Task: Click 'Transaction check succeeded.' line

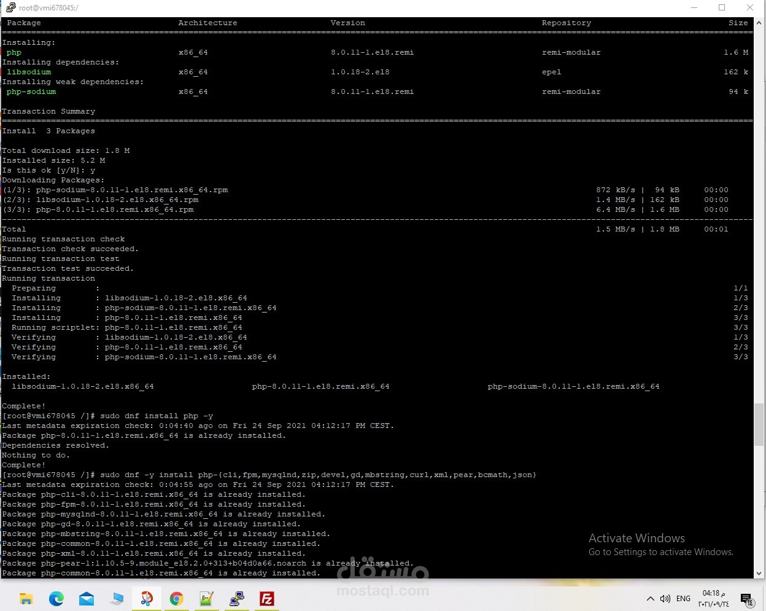Action: tap(70, 249)
